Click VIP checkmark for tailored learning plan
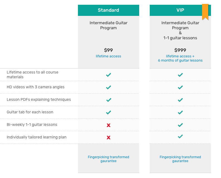Viewport: 221px width, 178px height. click(180, 136)
